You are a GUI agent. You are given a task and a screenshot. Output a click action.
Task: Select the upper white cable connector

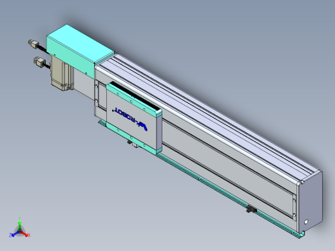pos(33,44)
